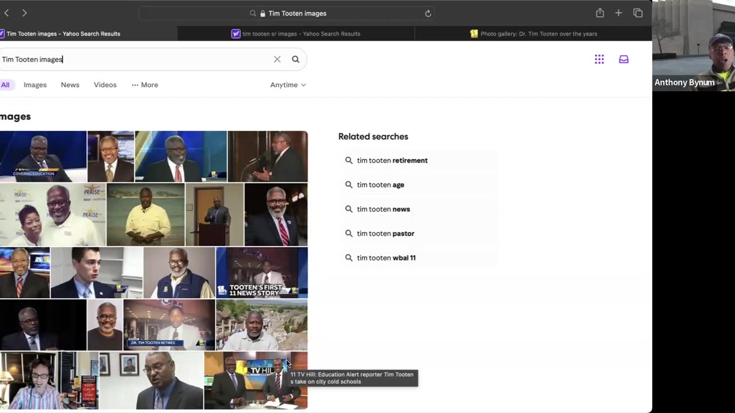The image size is (735, 413).
Task: Select the News search filter
Action: coord(70,85)
